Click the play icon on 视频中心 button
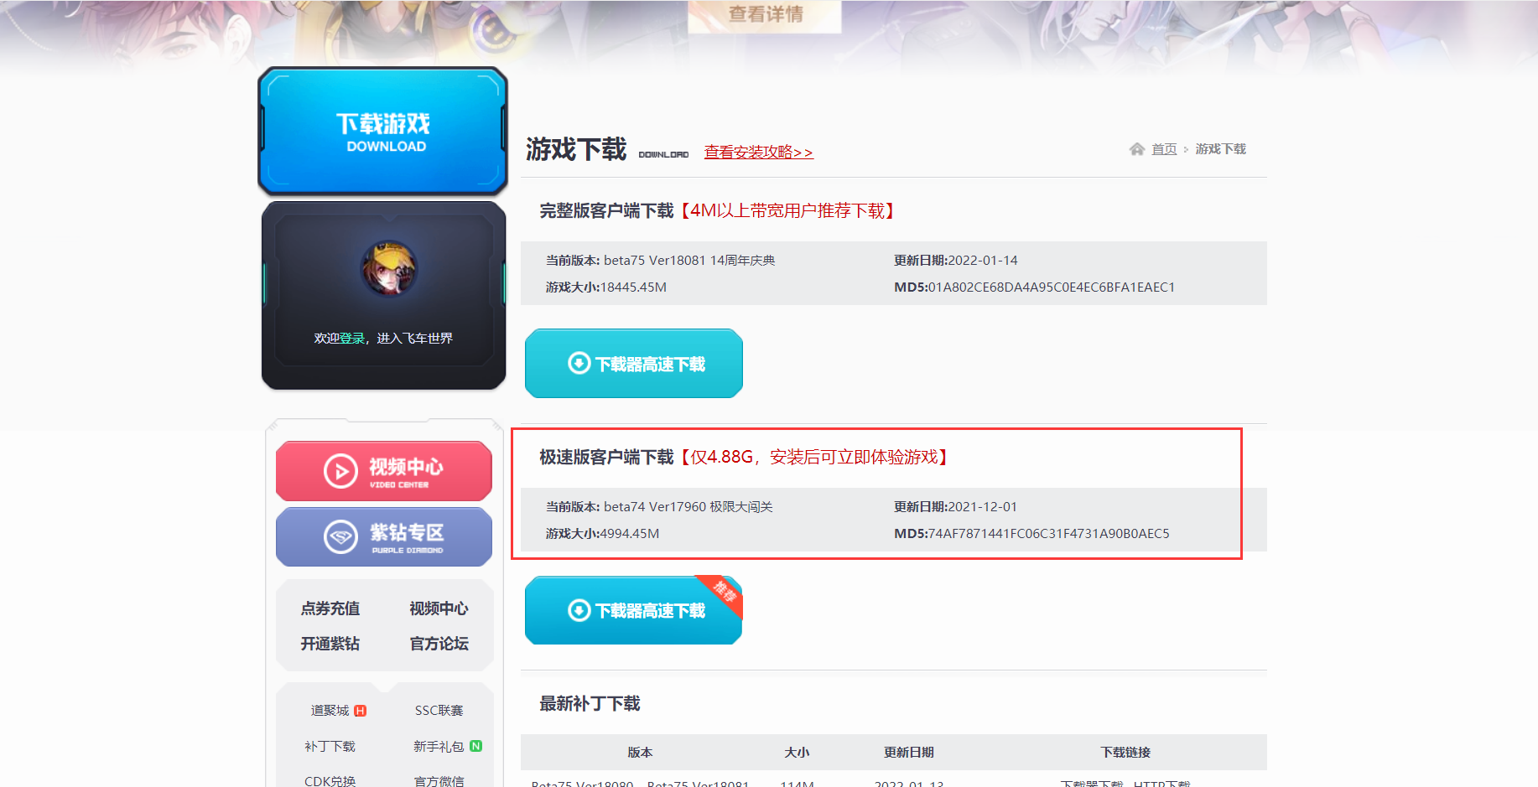1538x787 pixels. pyautogui.click(x=339, y=470)
